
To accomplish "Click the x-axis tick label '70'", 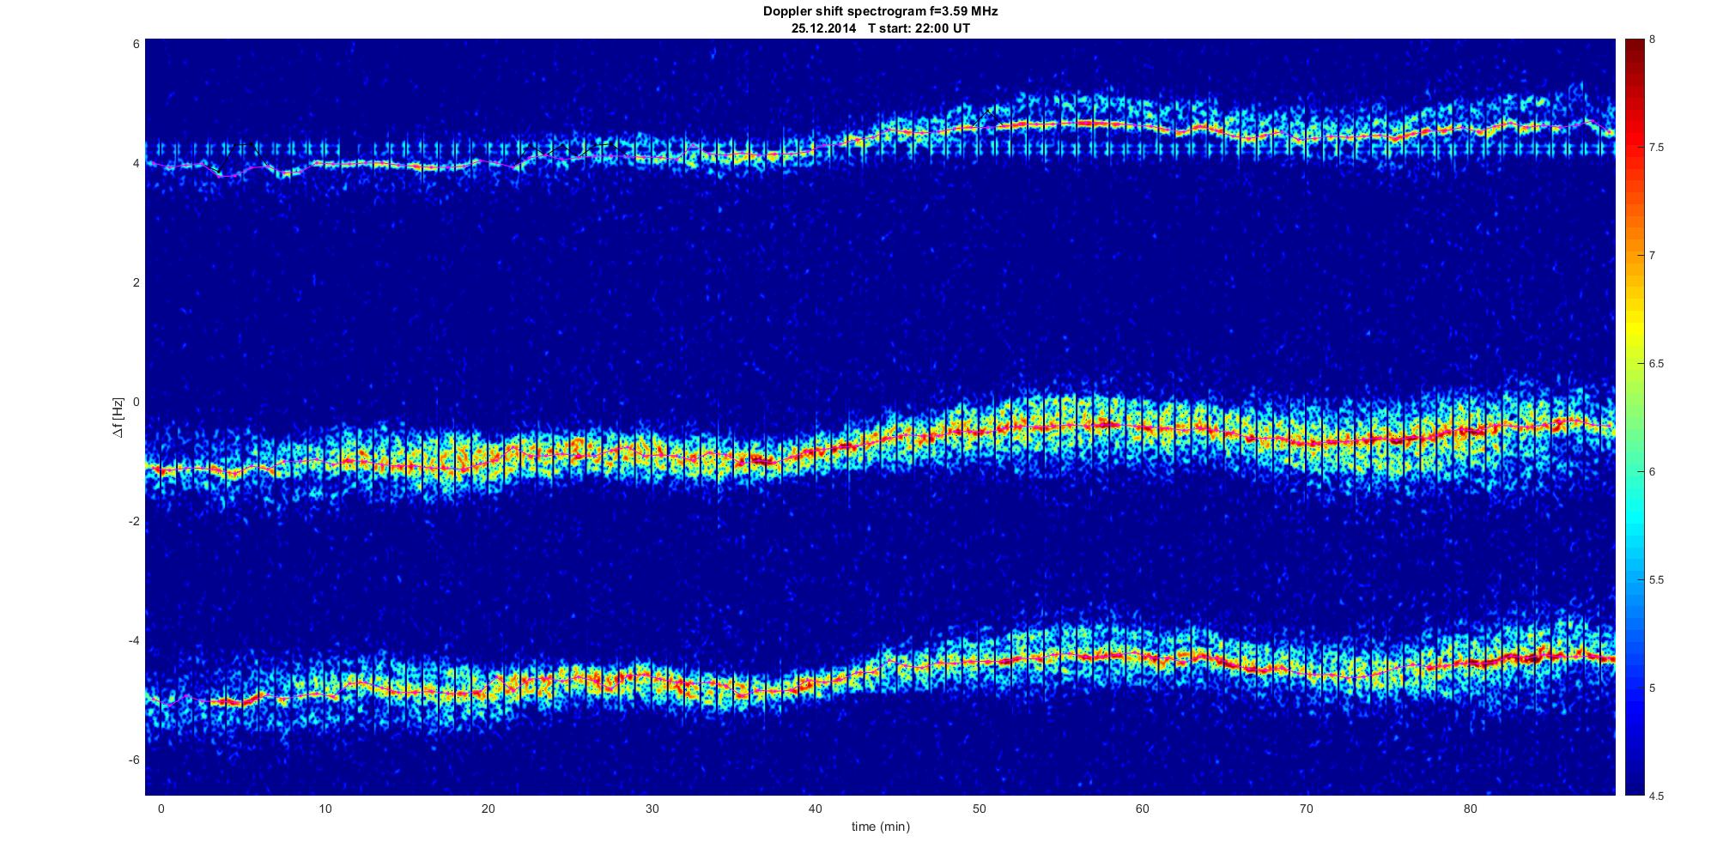I will click(1306, 809).
